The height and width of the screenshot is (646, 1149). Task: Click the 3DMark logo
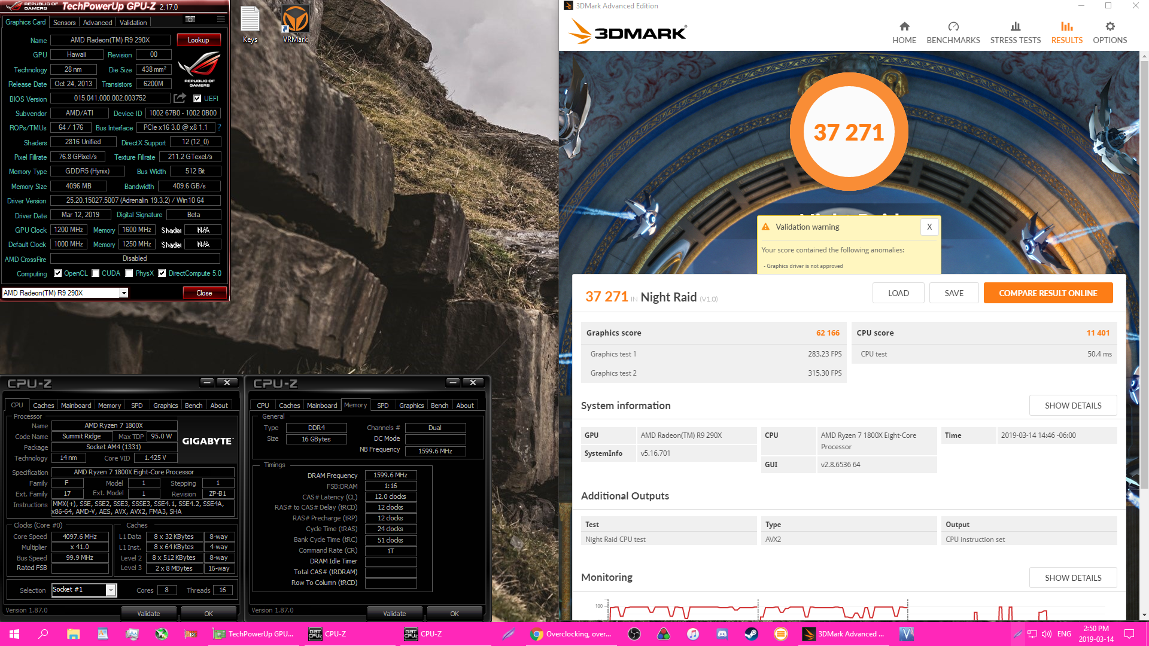pyautogui.click(x=627, y=31)
